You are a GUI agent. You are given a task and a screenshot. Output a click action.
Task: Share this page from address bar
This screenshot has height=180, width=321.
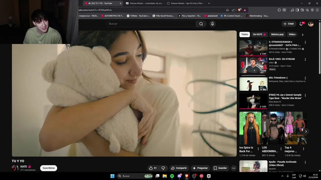233,10
